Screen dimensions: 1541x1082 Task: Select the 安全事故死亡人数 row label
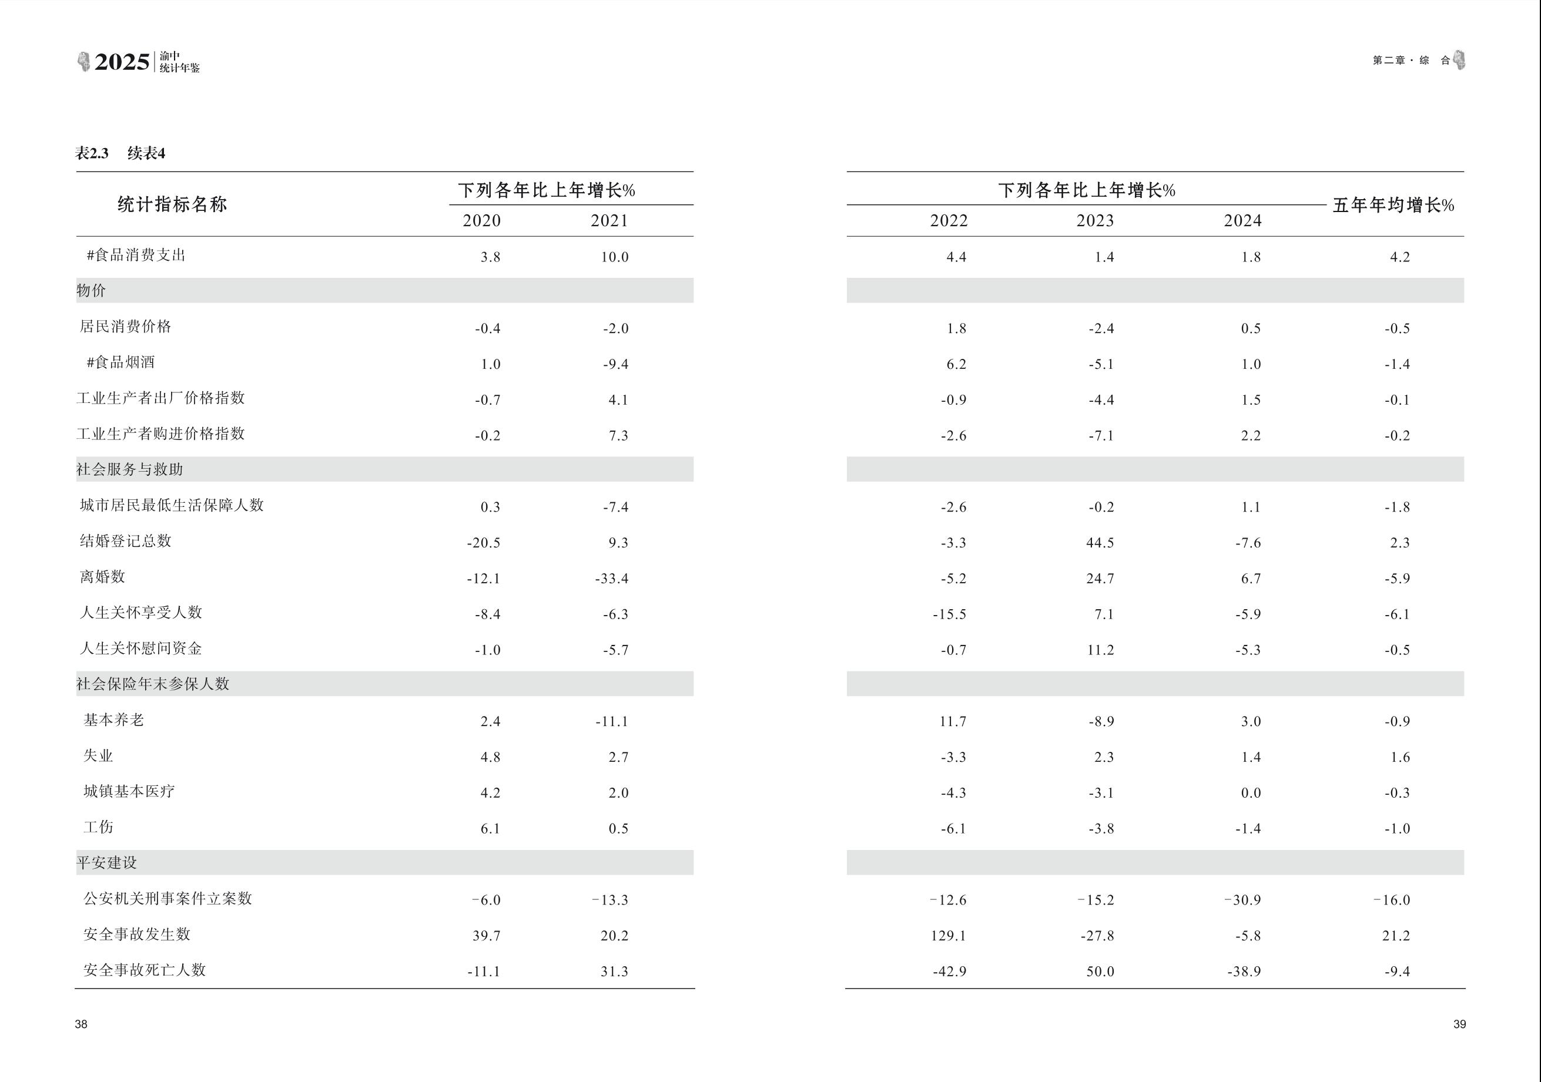tap(145, 970)
